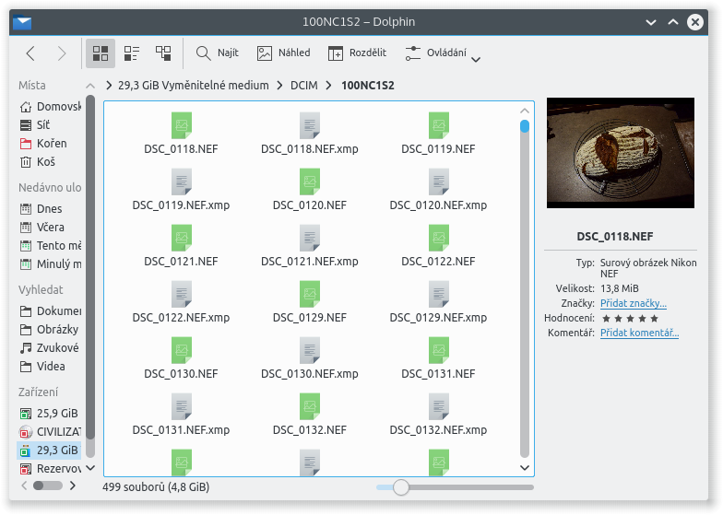Viewport: 723px width, 515px height.
Task: Open the CIVILIZAT disc device
Action: (x=50, y=431)
